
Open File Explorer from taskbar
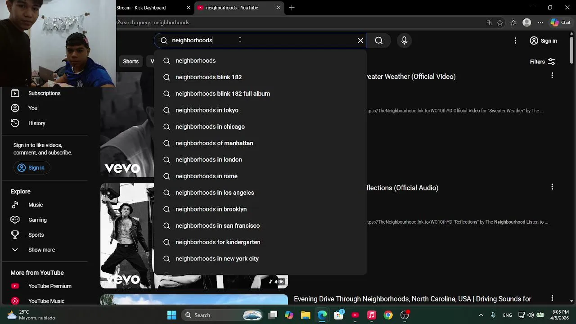306,315
